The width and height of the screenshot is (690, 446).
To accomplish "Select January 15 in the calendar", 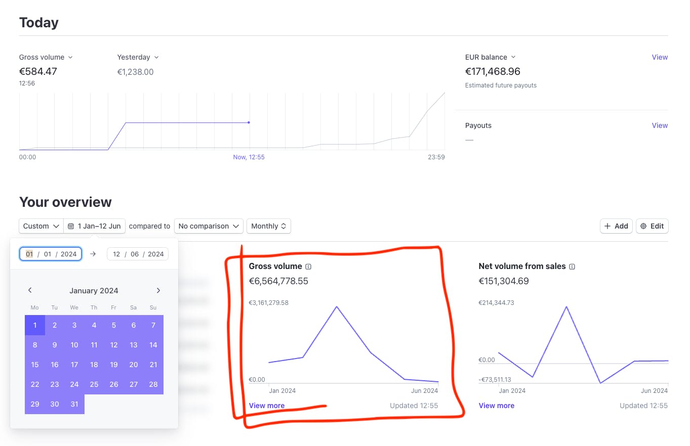I will pos(34,364).
